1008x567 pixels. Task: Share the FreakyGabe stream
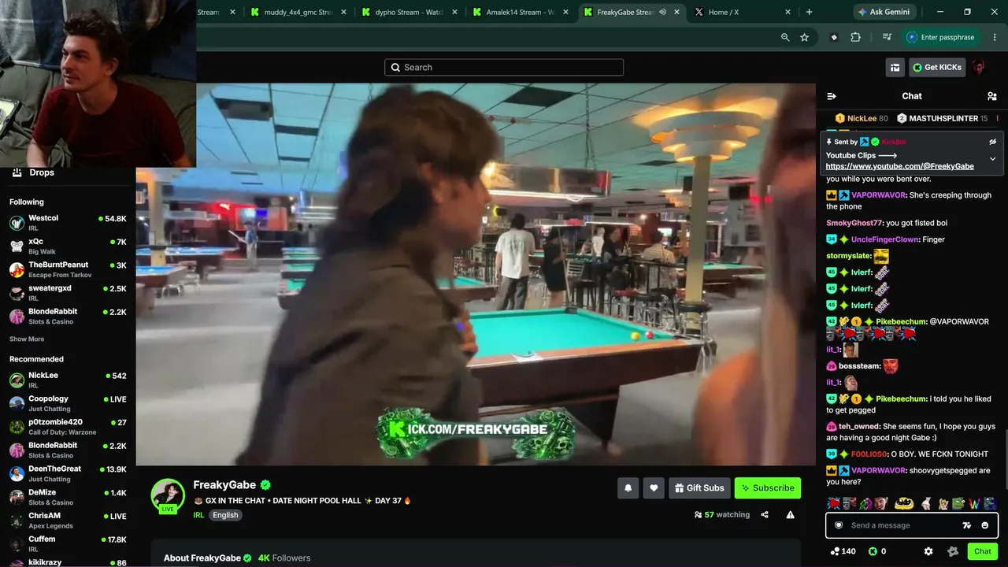[x=765, y=515]
